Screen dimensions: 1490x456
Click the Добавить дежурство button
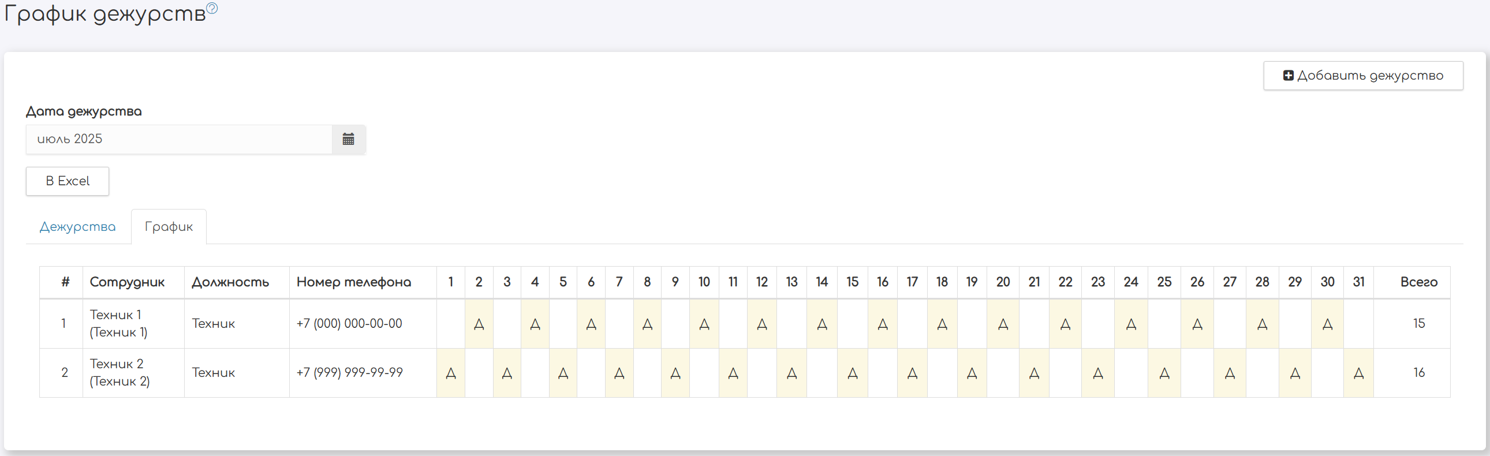coord(1363,76)
